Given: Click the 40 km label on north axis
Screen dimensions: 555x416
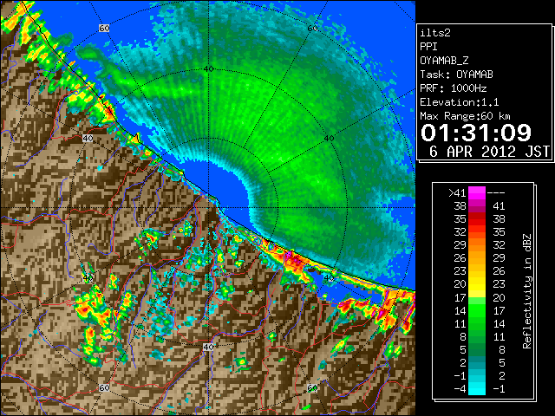Looking at the screenshot, I should pos(208,69).
